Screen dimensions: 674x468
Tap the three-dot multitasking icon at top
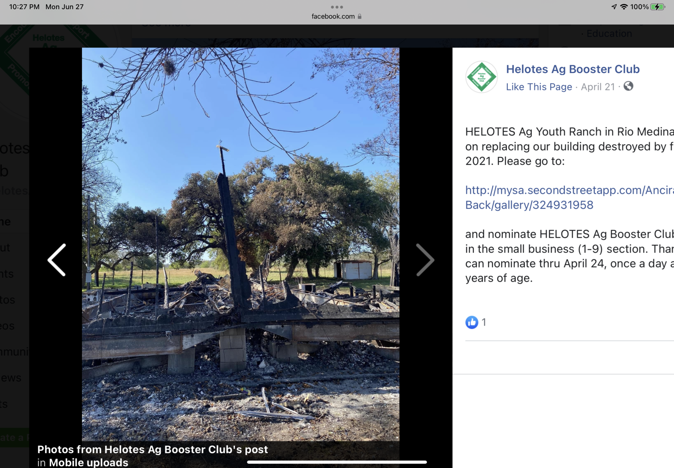click(x=337, y=7)
